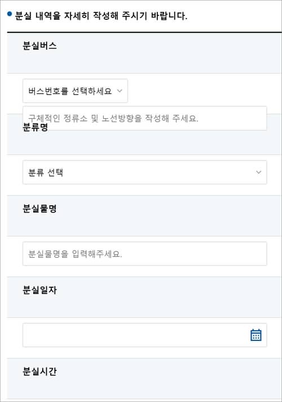Click the 분실일자 section label
The height and width of the screenshot is (402, 282).
(x=39, y=290)
